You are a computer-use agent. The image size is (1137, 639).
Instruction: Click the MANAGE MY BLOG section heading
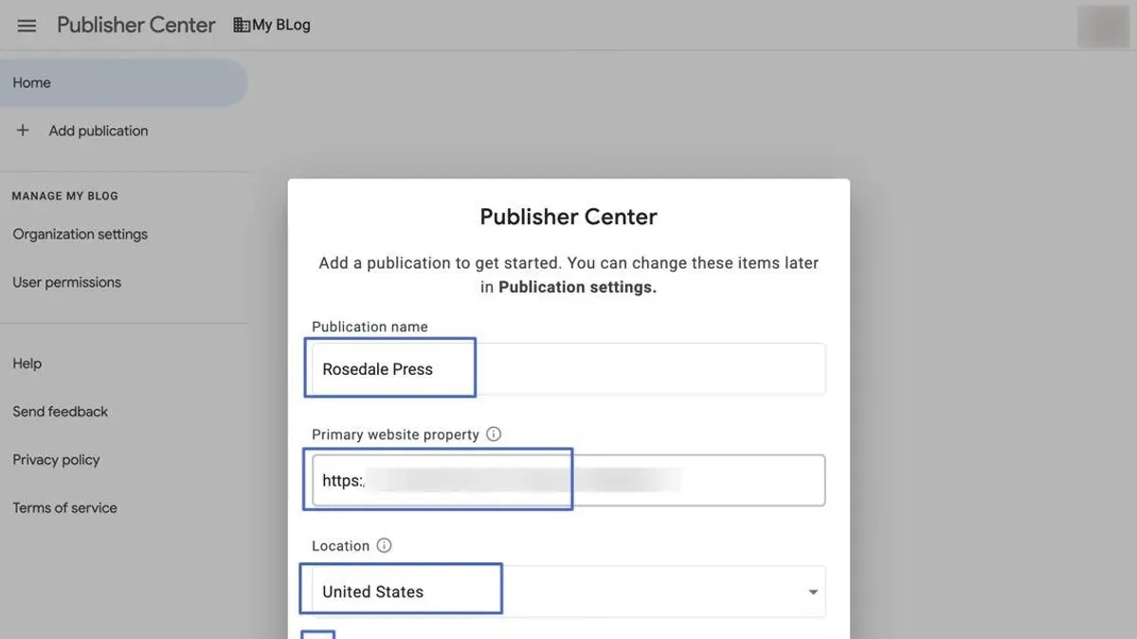click(64, 196)
